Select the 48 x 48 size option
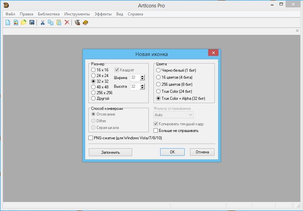 click(100, 87)
